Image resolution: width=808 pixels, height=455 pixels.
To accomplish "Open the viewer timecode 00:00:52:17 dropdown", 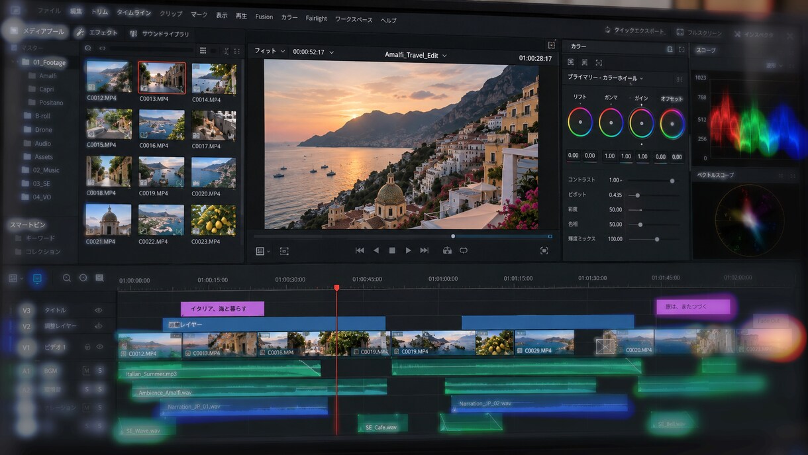I will coord(313,52).
